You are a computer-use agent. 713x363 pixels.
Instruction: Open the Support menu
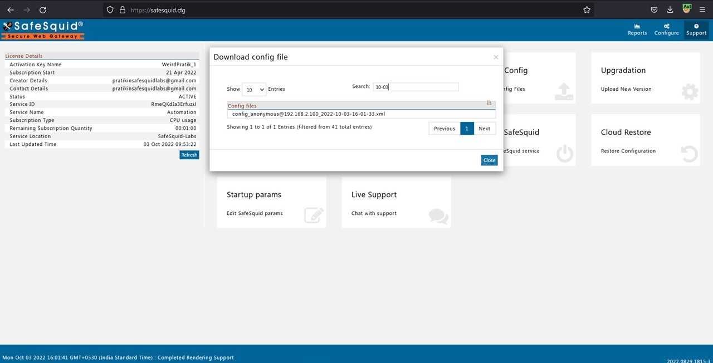696,30
